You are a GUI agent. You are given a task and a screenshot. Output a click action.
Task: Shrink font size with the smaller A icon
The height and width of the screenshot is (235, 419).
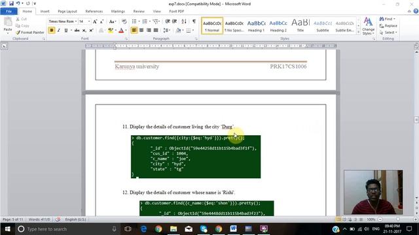(x=102, y=22)
